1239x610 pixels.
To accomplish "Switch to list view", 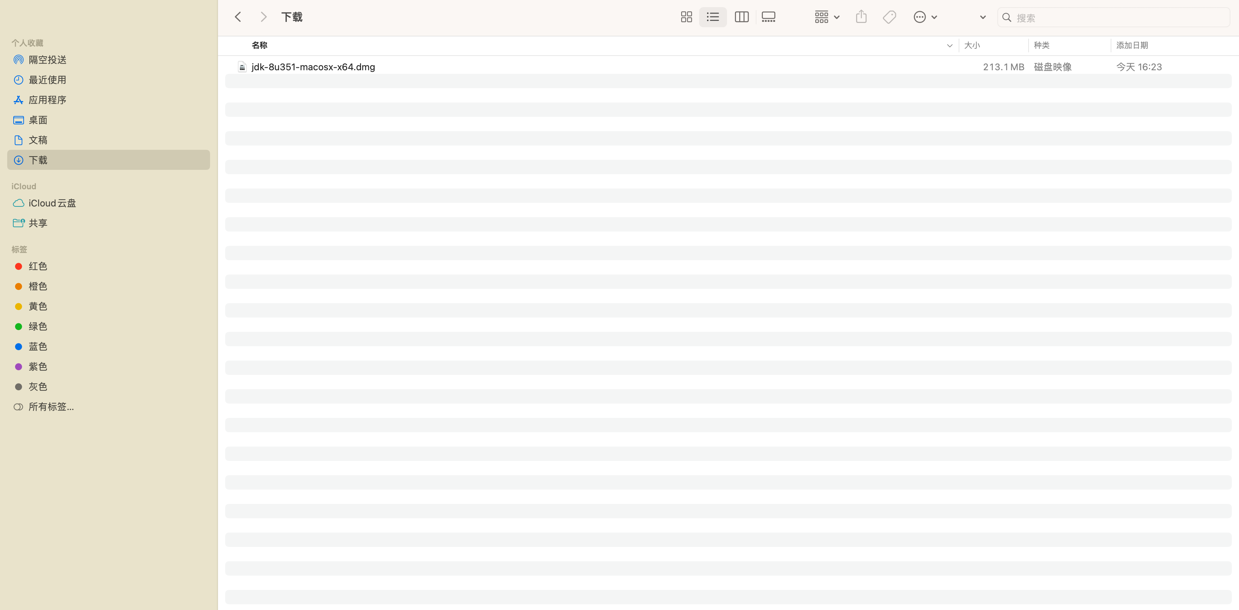I will [713, 17].
